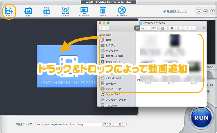
Task: Switch Finder to list view
Action: [143, 28]
